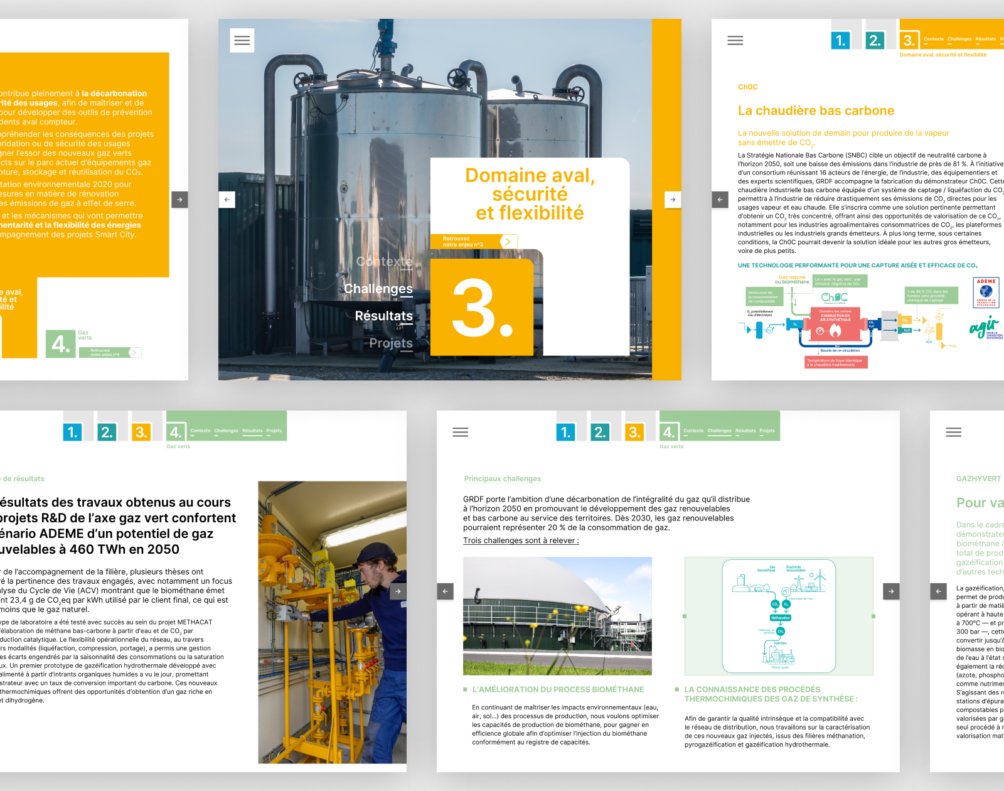Select 'Challenges' in the hero slide menu
This screenshot has width=1004, height=791.
tap(378, 289)
